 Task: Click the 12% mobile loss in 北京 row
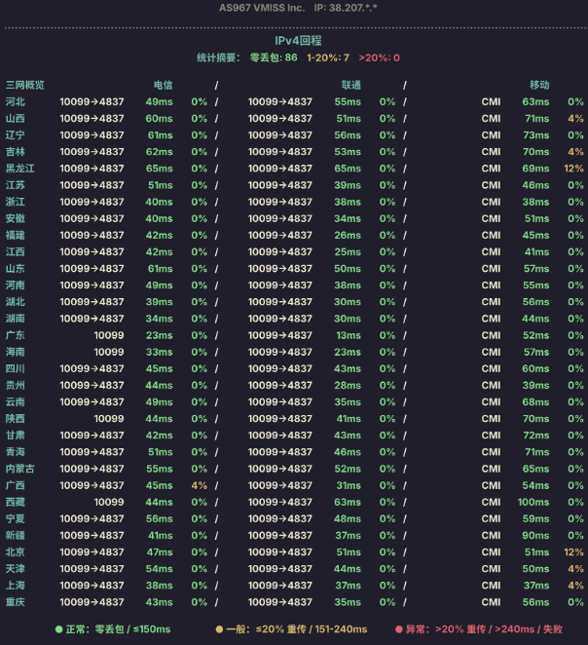click(574, 552)
